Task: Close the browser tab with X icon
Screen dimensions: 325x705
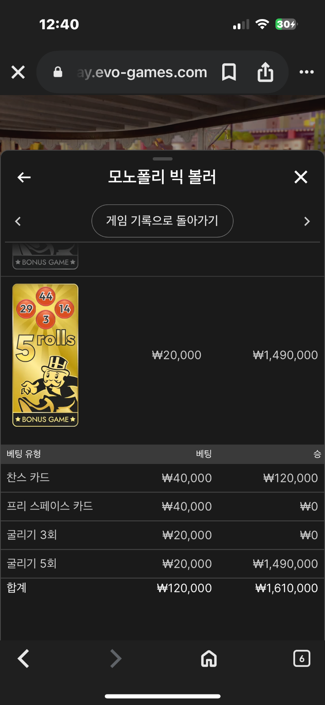Action: pyautogui.click(x=18, y=72)
